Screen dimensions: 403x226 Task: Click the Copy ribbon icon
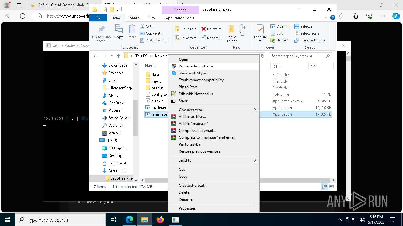coord(119,32)
